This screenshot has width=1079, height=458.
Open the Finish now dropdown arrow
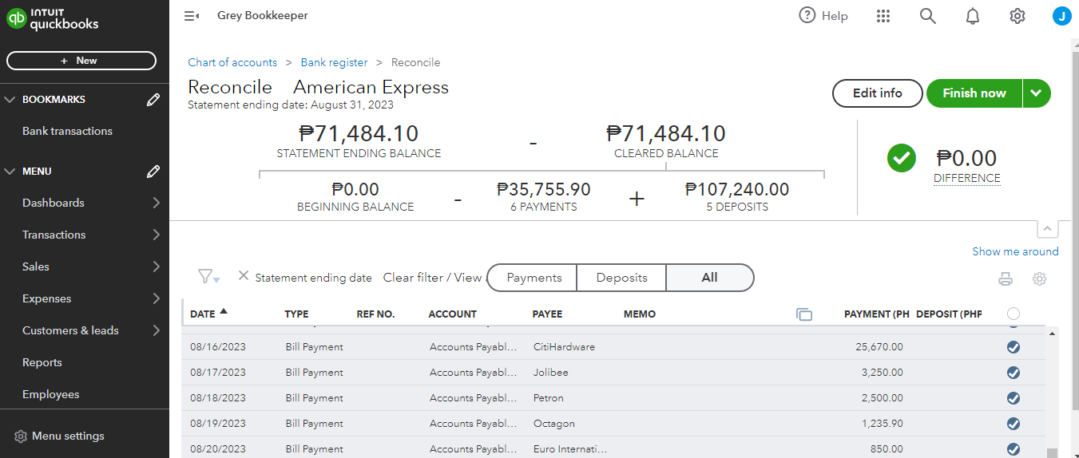pos(1036,93)
